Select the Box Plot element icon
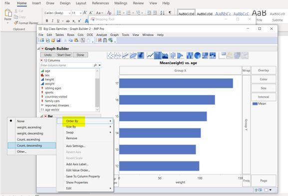 173,55
